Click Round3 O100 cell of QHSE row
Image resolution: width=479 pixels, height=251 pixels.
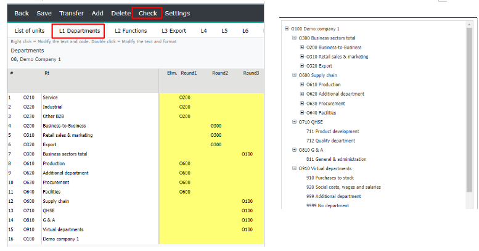pos(247,211)
